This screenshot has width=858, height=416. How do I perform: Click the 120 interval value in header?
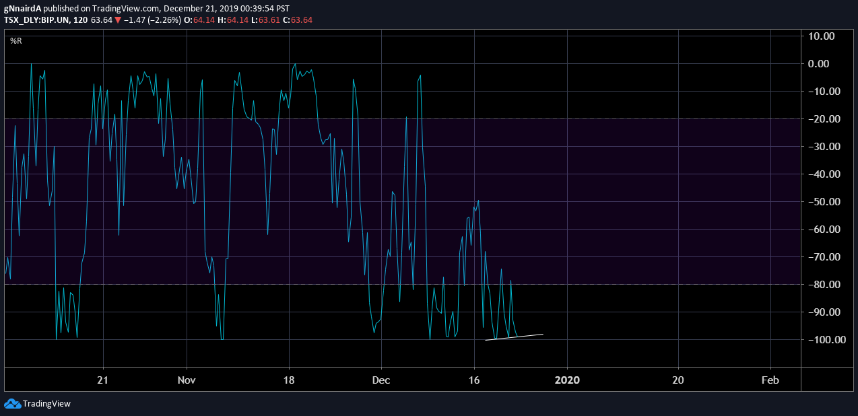81,20
